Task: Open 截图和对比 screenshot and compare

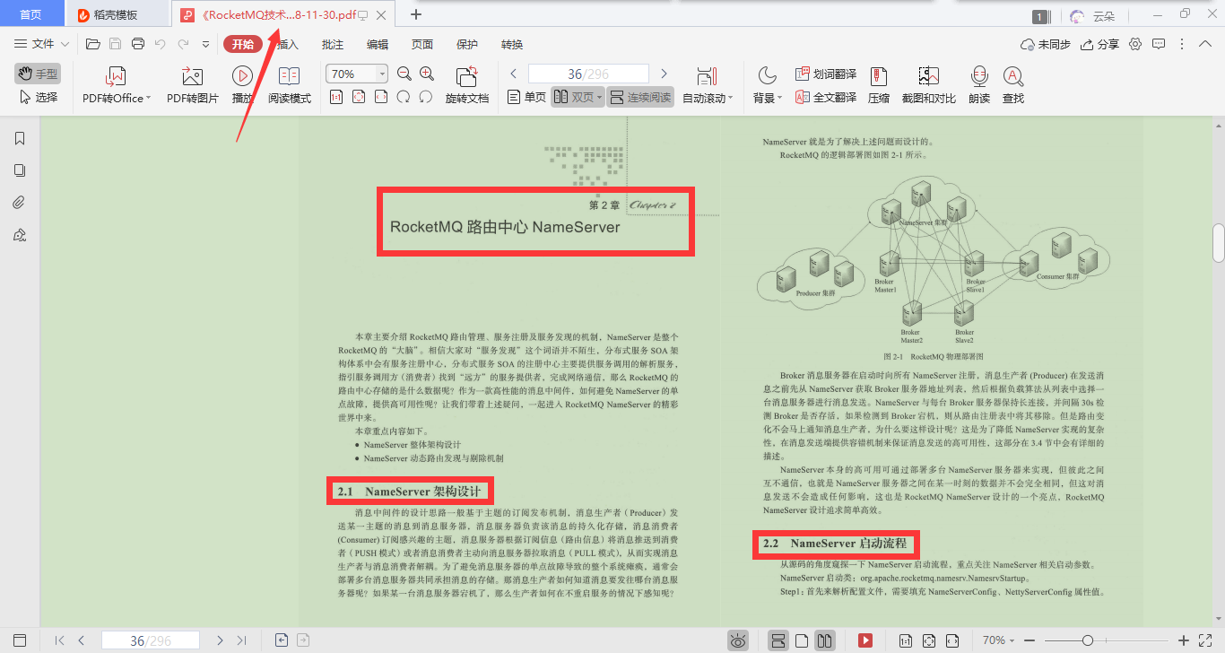Action: coord(928,86)
